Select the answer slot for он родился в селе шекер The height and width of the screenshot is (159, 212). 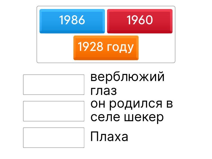(54, 111)
